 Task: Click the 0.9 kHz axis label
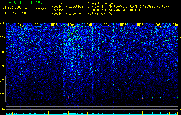(2, 66)
